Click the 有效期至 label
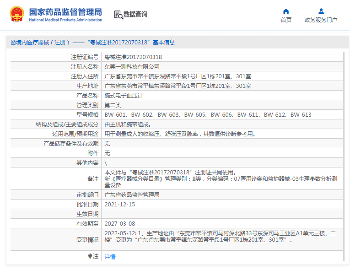Screen dimensions: 350x270 pos(87,224)
